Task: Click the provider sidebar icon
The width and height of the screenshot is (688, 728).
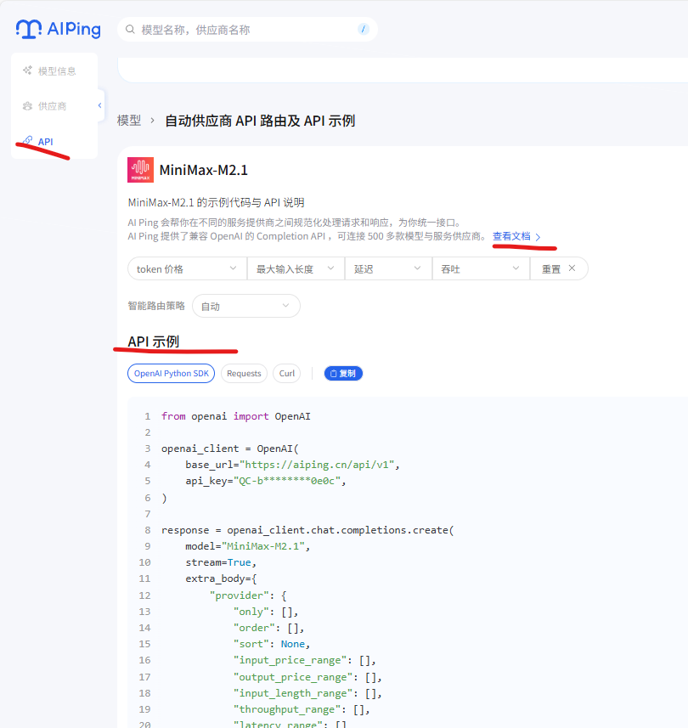Action: [x=27, y=106]
